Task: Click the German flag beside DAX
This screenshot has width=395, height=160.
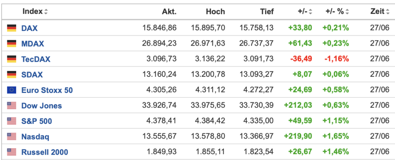Action: (12, 28)
